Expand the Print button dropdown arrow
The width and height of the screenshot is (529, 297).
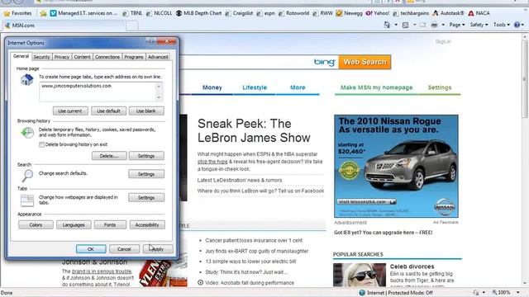point(443,25)
